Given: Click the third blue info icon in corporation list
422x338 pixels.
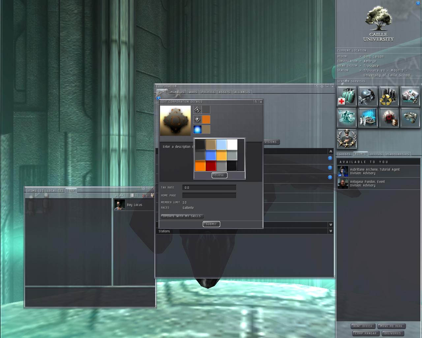Looking at the screenshot, I should [330, 177].
